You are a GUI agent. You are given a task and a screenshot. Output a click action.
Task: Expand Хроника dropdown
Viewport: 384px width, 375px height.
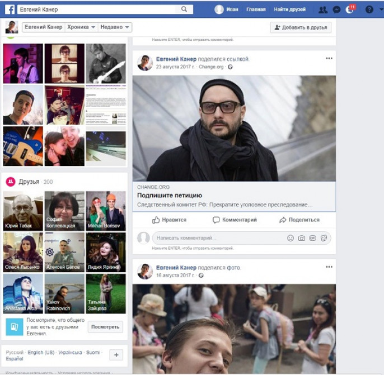click(81, 27)
